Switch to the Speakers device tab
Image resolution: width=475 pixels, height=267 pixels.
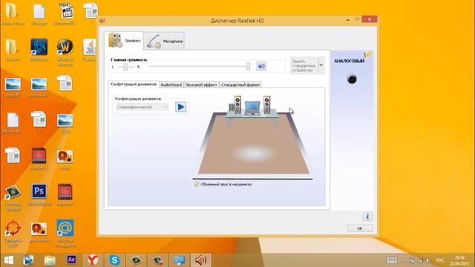coord(124,40)
